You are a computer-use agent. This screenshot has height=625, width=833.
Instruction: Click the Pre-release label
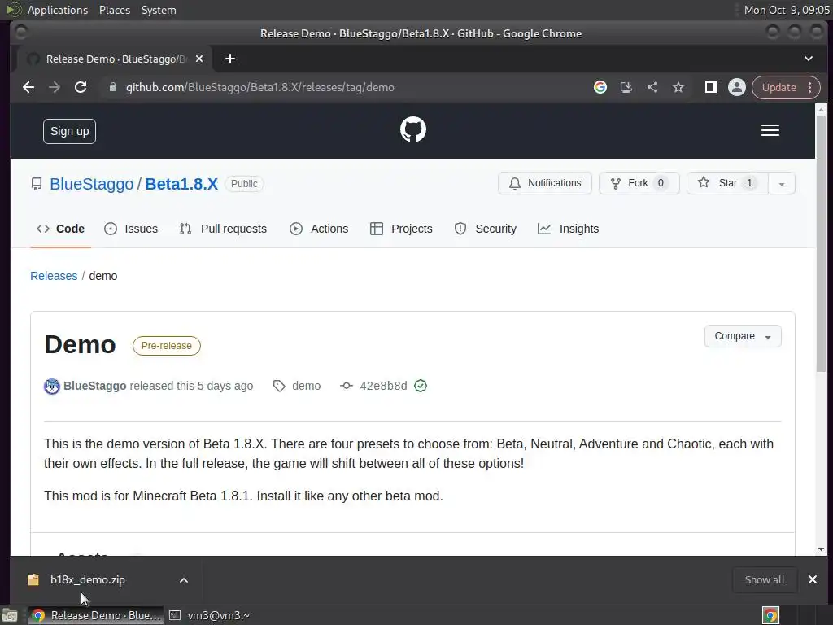coord(166,346)
